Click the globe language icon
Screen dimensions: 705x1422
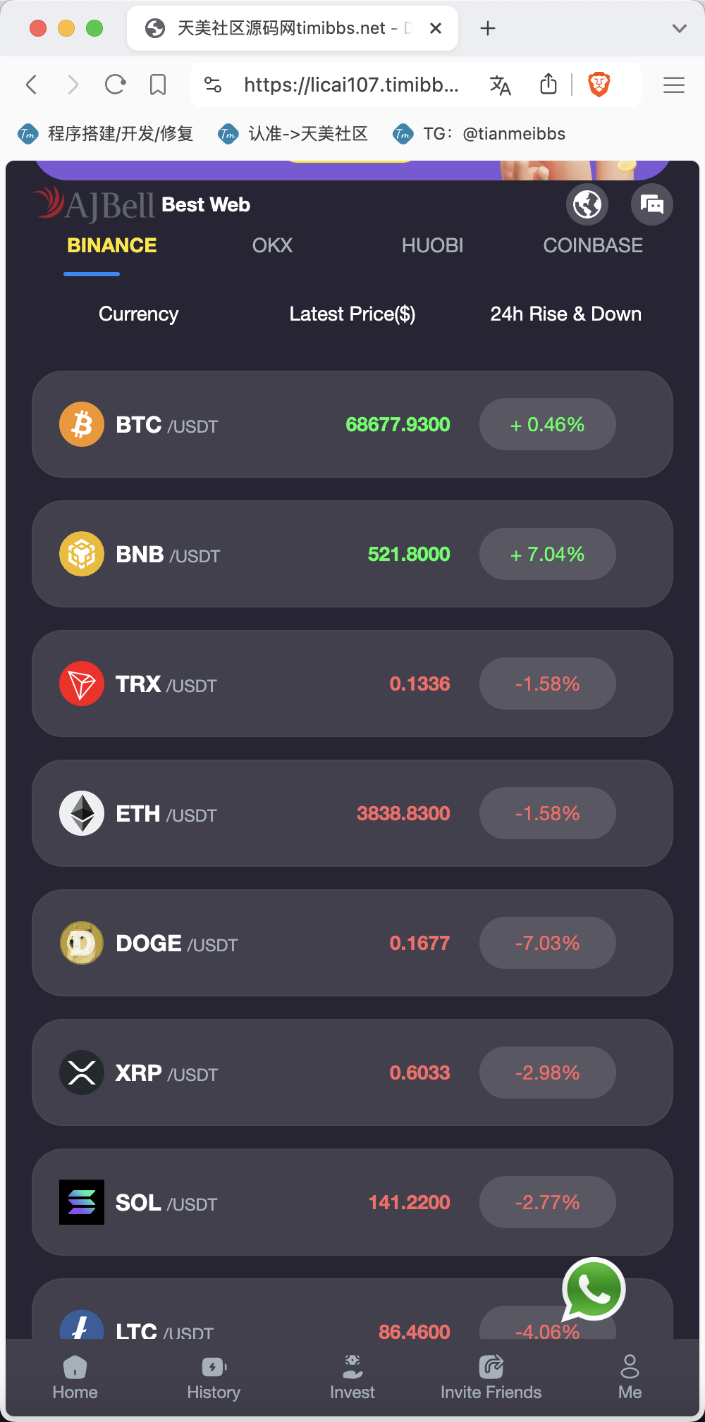pos(587,205)
